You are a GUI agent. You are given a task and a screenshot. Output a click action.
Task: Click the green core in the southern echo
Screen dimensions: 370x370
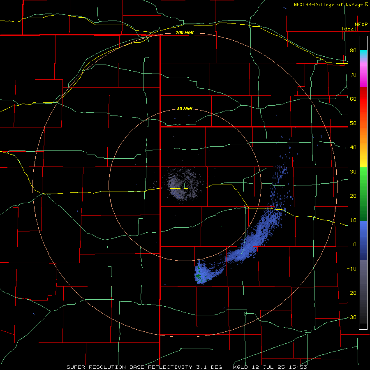pyautogui.click(x=198, y=272)
